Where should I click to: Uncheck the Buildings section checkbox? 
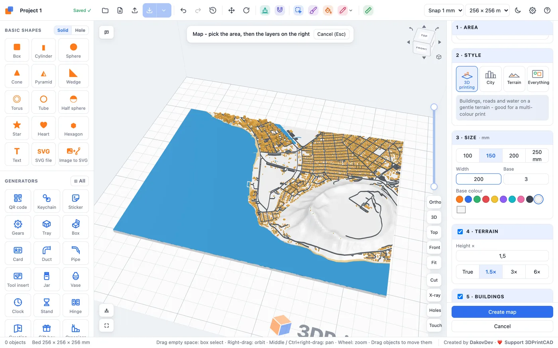click(460, 297)
